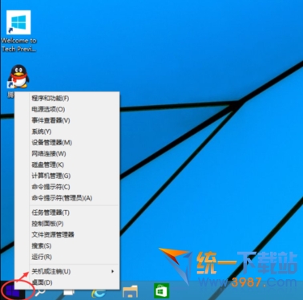Image resolution: width=303 pixels, height=300 pixels.
Task: Open 计算机管理(G) menu item
Action: tap(67, 176)
